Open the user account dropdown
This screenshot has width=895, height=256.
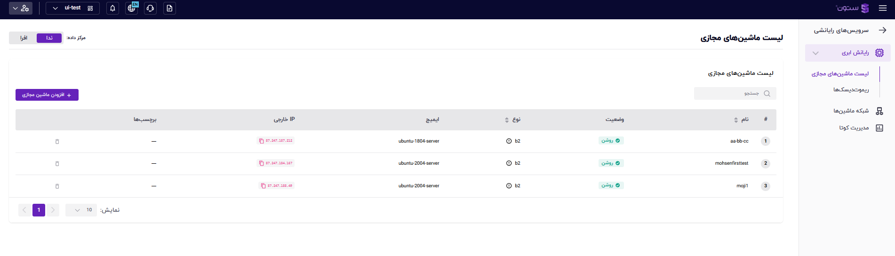pos(21,8)
